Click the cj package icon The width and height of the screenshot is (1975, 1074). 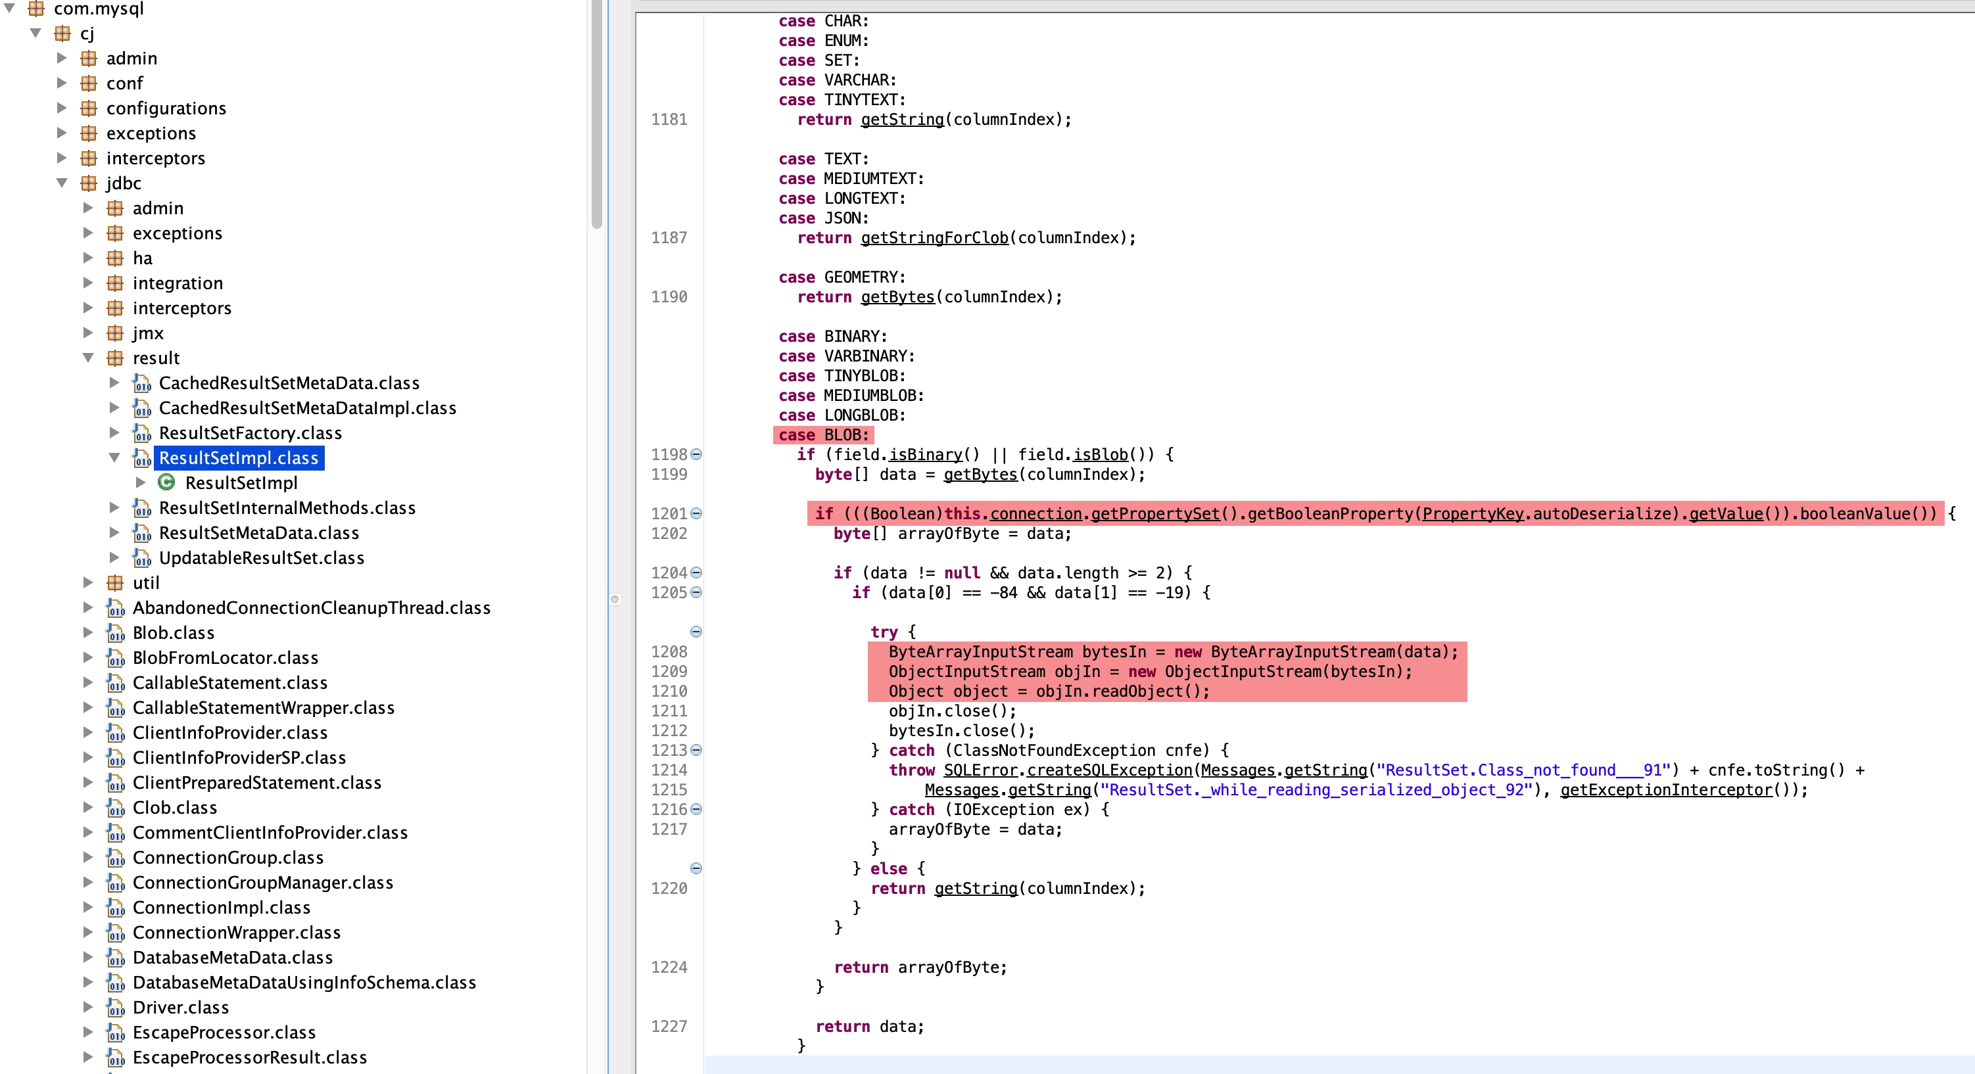tap(63, 33)
